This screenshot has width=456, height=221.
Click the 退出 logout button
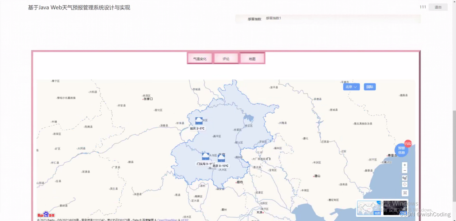coord(438,7)
